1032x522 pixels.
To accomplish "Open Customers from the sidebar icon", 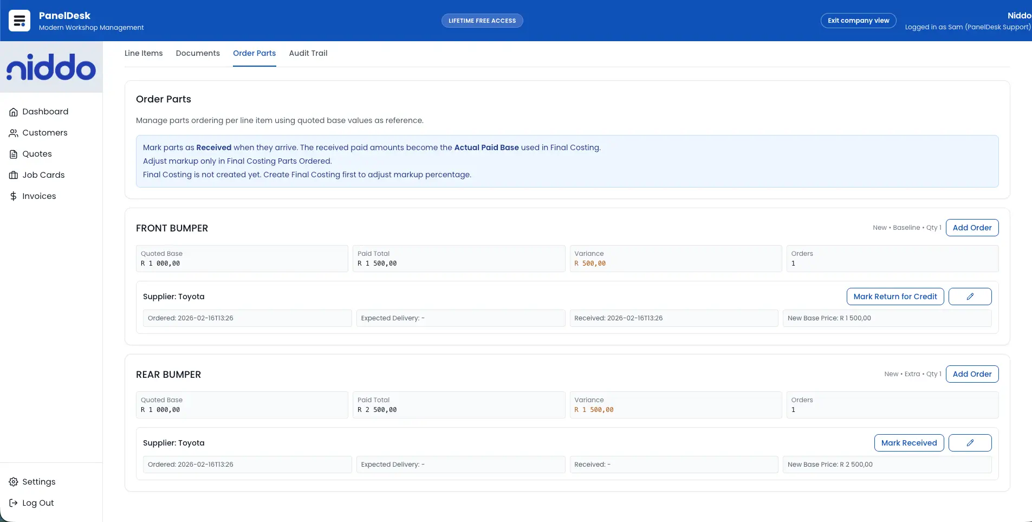I will pyautogui.click(x=14, y=133).
